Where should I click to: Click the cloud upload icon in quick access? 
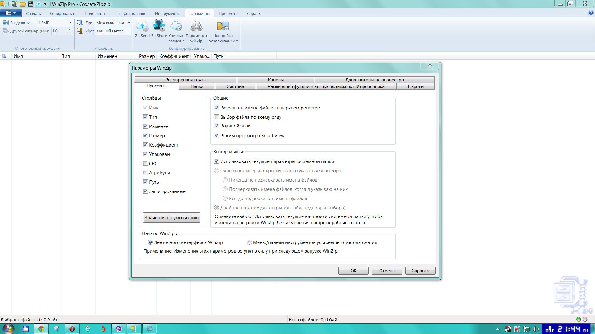(x=39, y=4)
